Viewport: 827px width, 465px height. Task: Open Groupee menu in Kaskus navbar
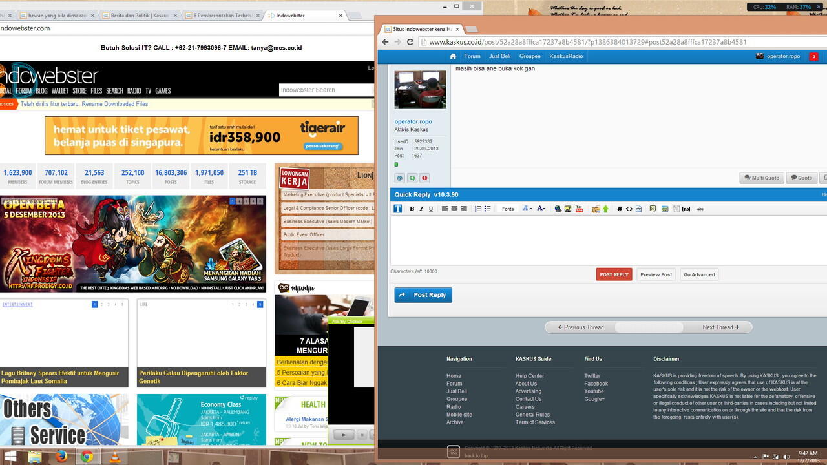530,56
